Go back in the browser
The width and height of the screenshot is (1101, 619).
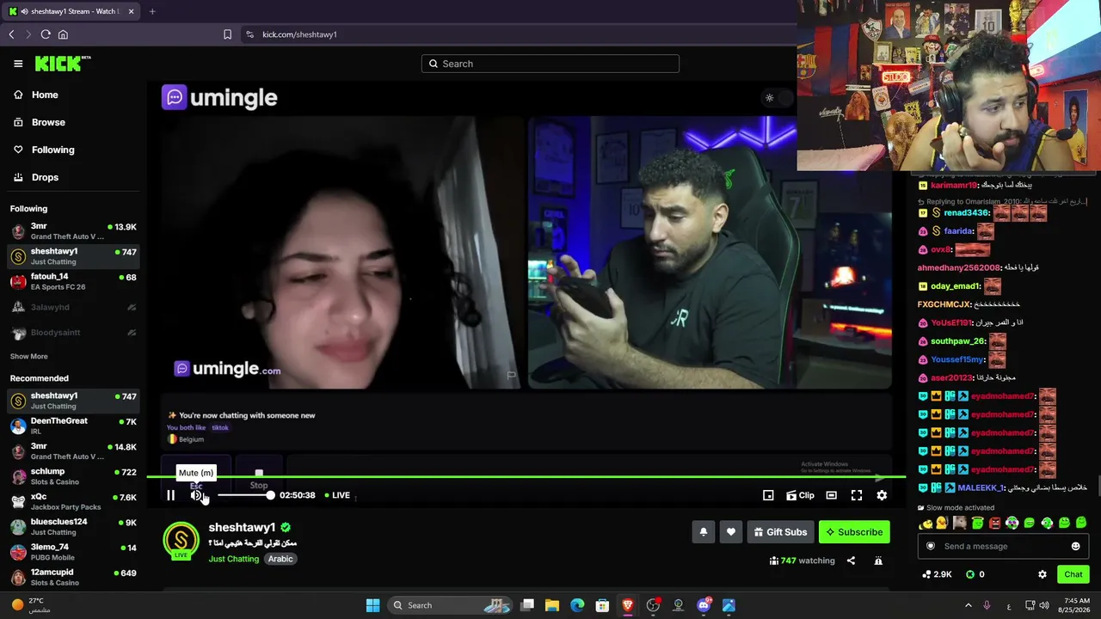point(11,34)
